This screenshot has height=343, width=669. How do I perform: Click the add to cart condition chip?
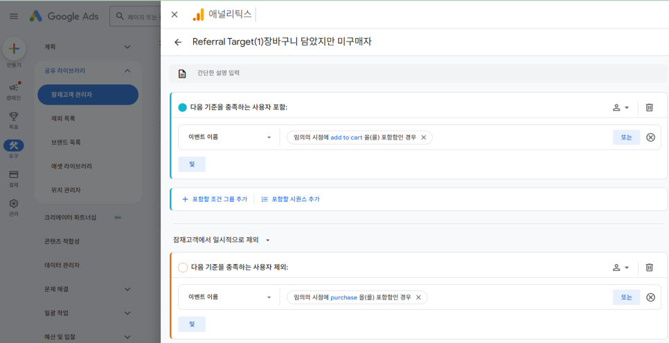[359, 137]
